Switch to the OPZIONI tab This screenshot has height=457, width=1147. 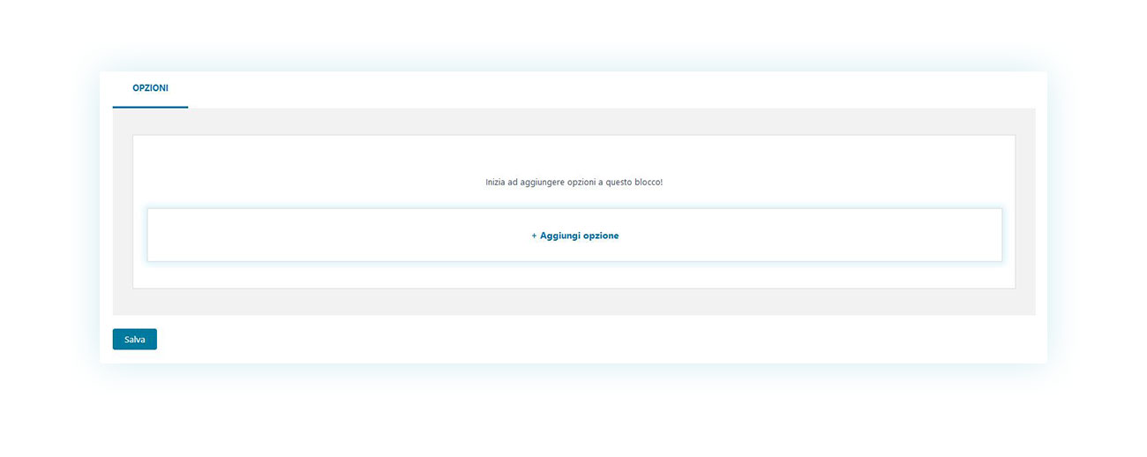pos(150,89)
